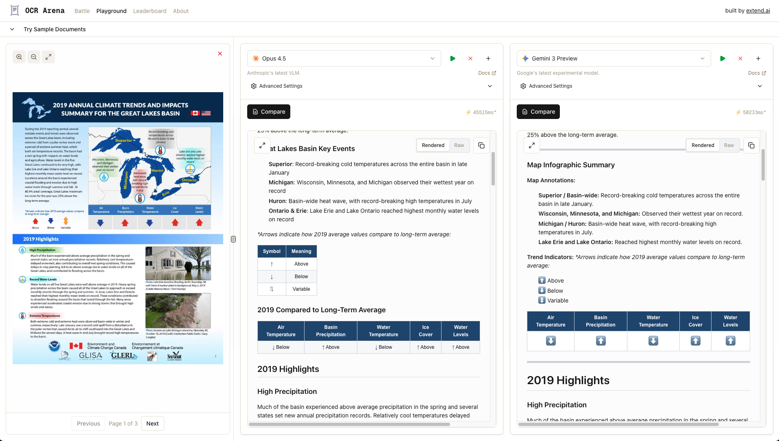
Task: Go to the Battle tab
Action: (82, 11)
